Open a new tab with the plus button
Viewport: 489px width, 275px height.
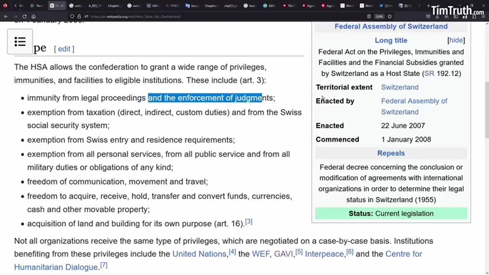tap(428, 6)
